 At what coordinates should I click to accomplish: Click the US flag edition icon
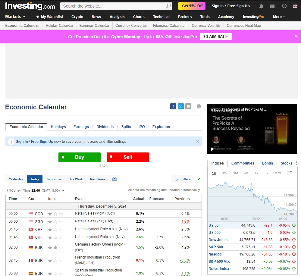[x=295, y=6]
